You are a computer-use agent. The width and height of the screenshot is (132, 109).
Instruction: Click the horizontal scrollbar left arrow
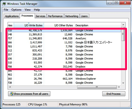(x=10, y=87)
